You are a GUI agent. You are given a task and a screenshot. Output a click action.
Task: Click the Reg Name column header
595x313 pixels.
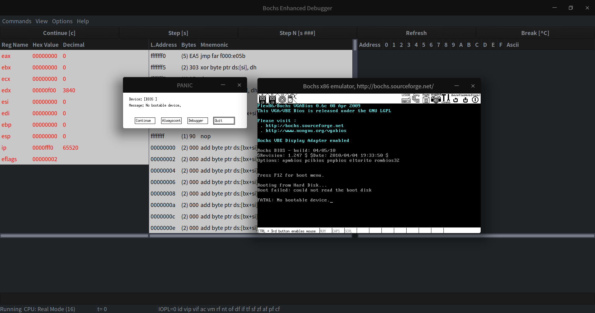[x=15, y=45]
